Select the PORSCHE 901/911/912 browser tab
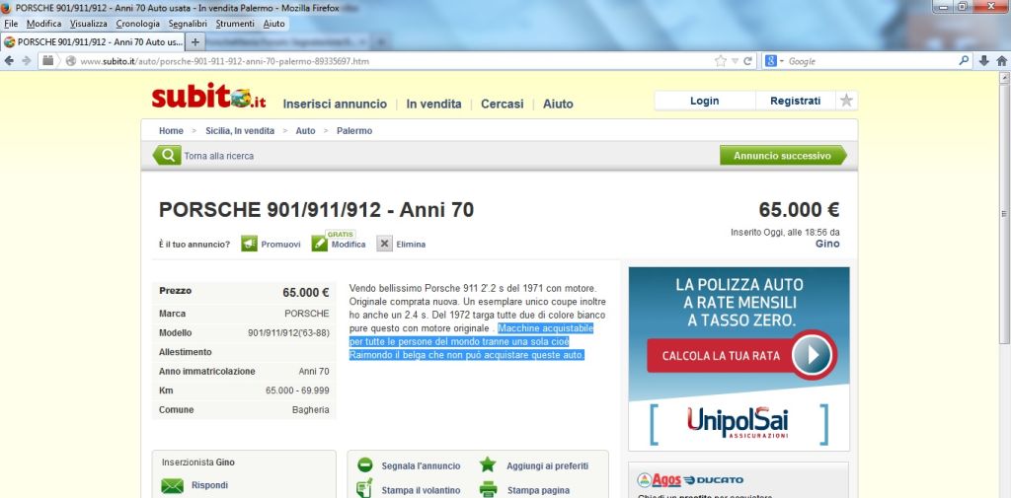Image resolution: width=1011 pixels, height=498 pixels. point(94,41)
